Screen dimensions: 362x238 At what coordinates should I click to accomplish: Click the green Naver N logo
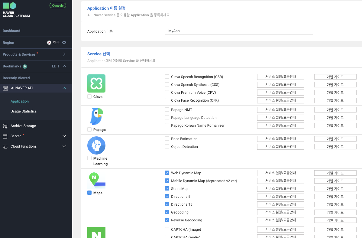[96, 233]
